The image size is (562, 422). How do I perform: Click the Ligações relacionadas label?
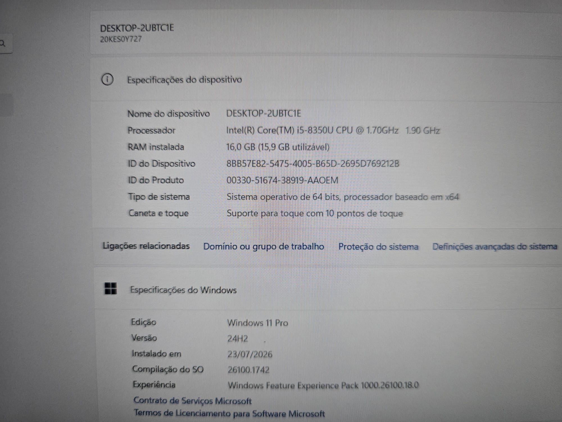point(146,246)
